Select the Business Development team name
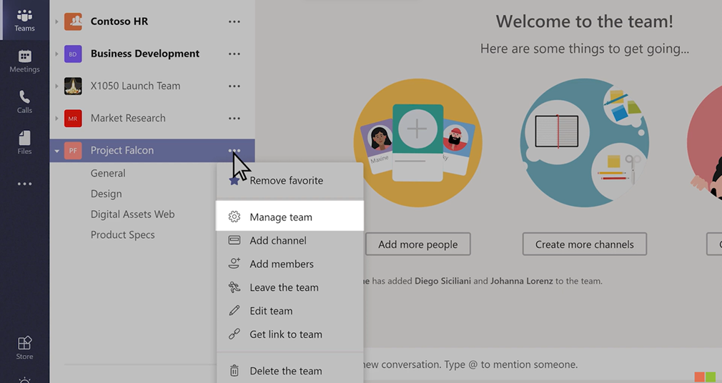 (144, 54)
